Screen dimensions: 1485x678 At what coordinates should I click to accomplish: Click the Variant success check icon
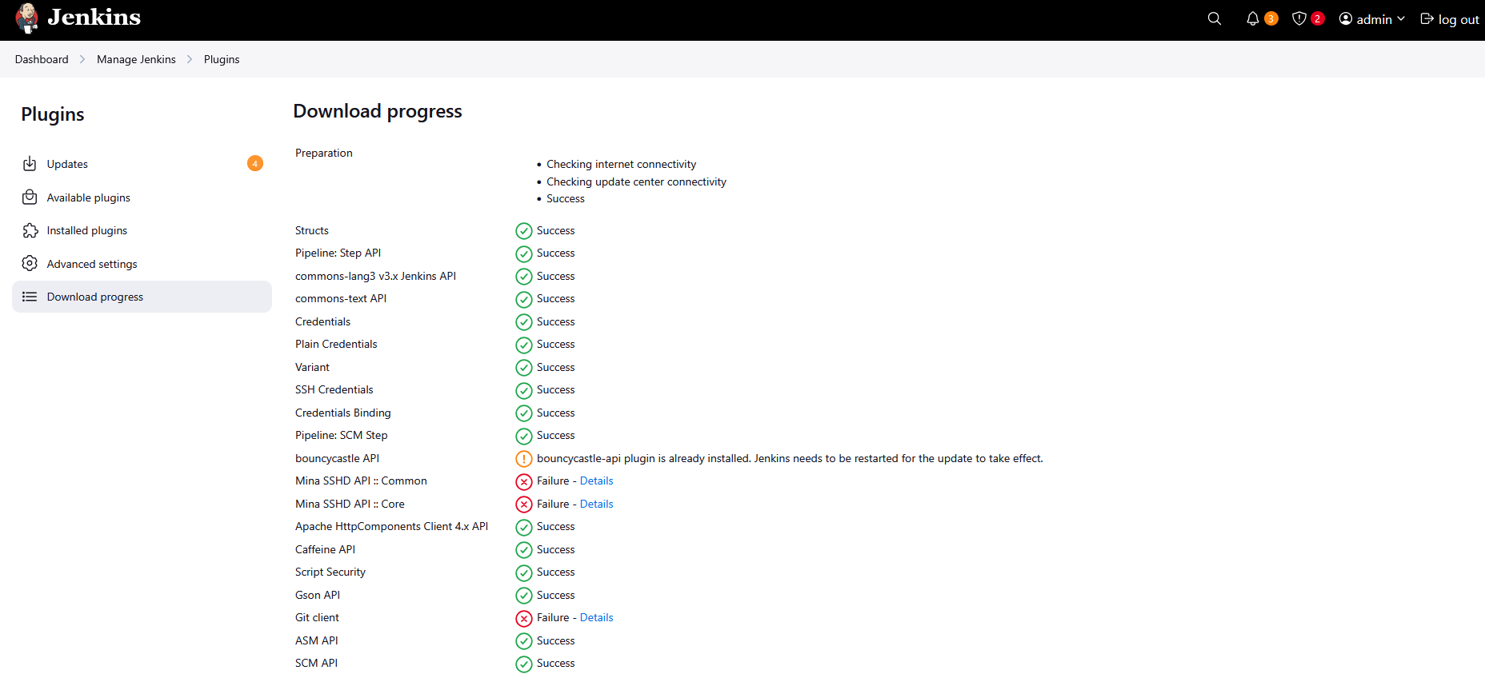click(524, 368)
